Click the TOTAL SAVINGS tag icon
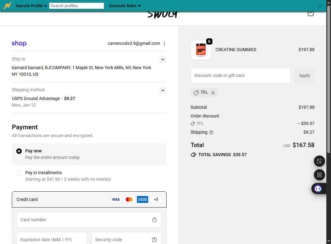The width and height of the screenshot is (331, 244). (x=193, y=155)
